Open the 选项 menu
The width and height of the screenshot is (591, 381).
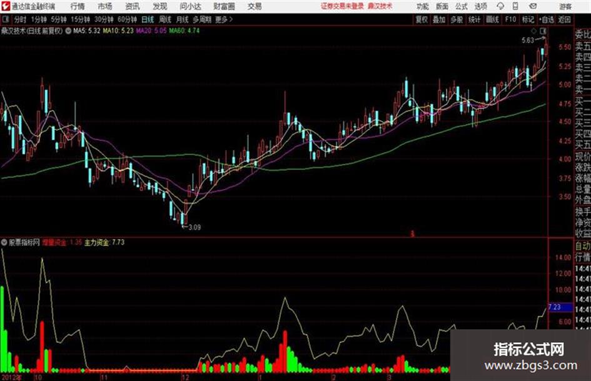coord(481,6)
